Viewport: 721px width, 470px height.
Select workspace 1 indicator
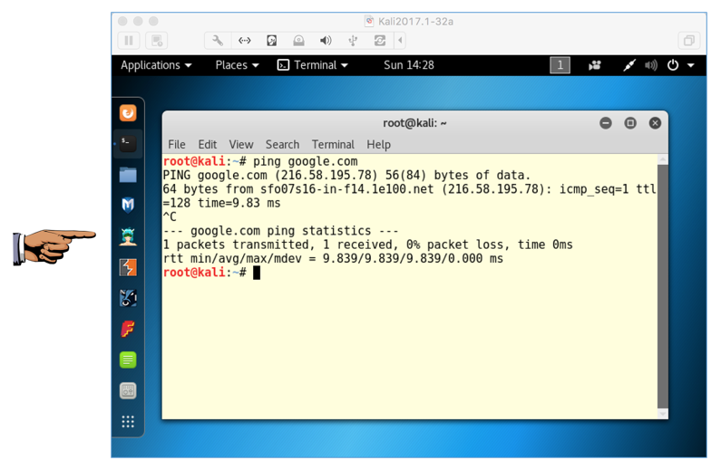point(560,65)
